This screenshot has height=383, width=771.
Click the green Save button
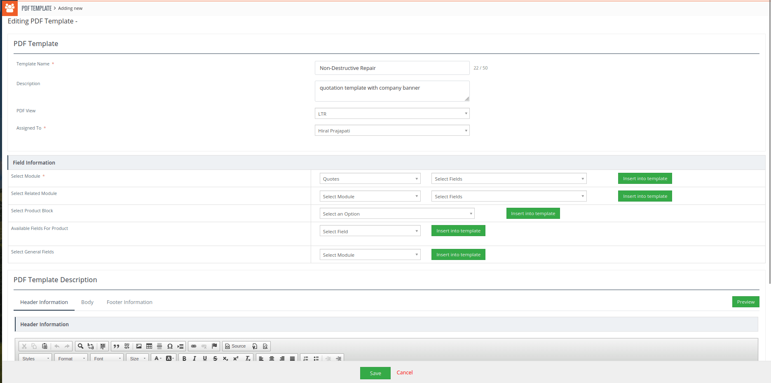pyautogui.click(x=375, y=373)
